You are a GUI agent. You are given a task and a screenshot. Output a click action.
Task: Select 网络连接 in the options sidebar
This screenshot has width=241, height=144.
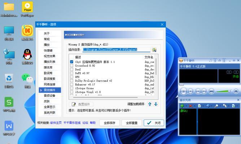50,84
